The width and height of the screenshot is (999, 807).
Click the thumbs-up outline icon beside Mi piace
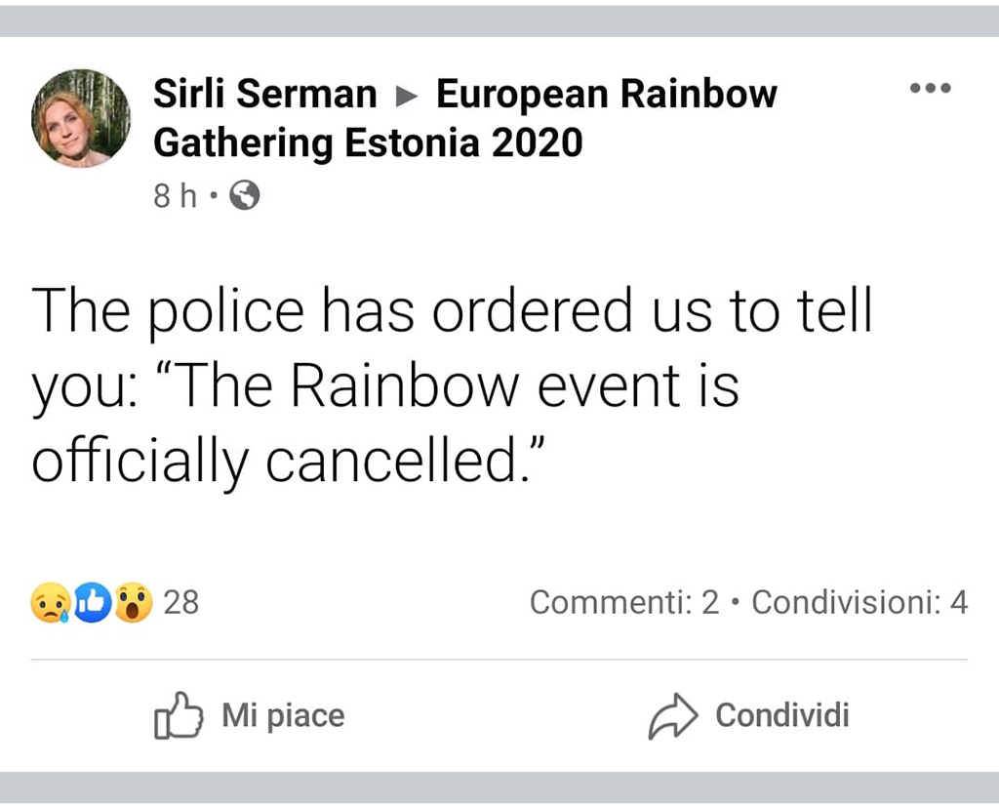pyautogui.click(x=178, y=717)
